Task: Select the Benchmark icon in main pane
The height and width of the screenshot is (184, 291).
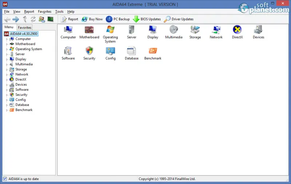Action: point(152,51)
